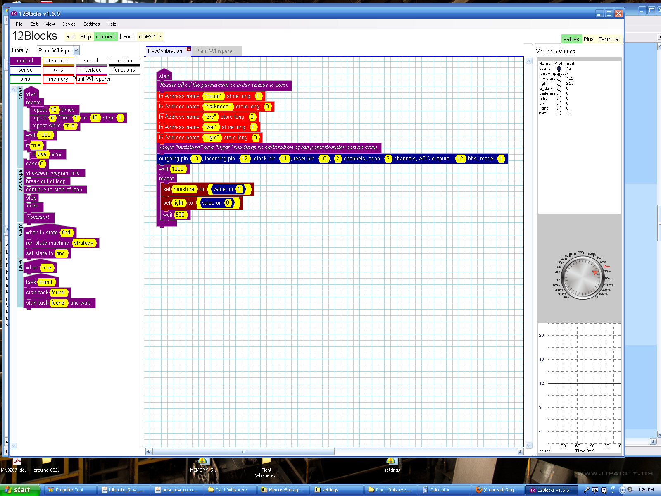Screen dimensions: 661x496
Task: Select the terminal block category
Action: point(58,61)
